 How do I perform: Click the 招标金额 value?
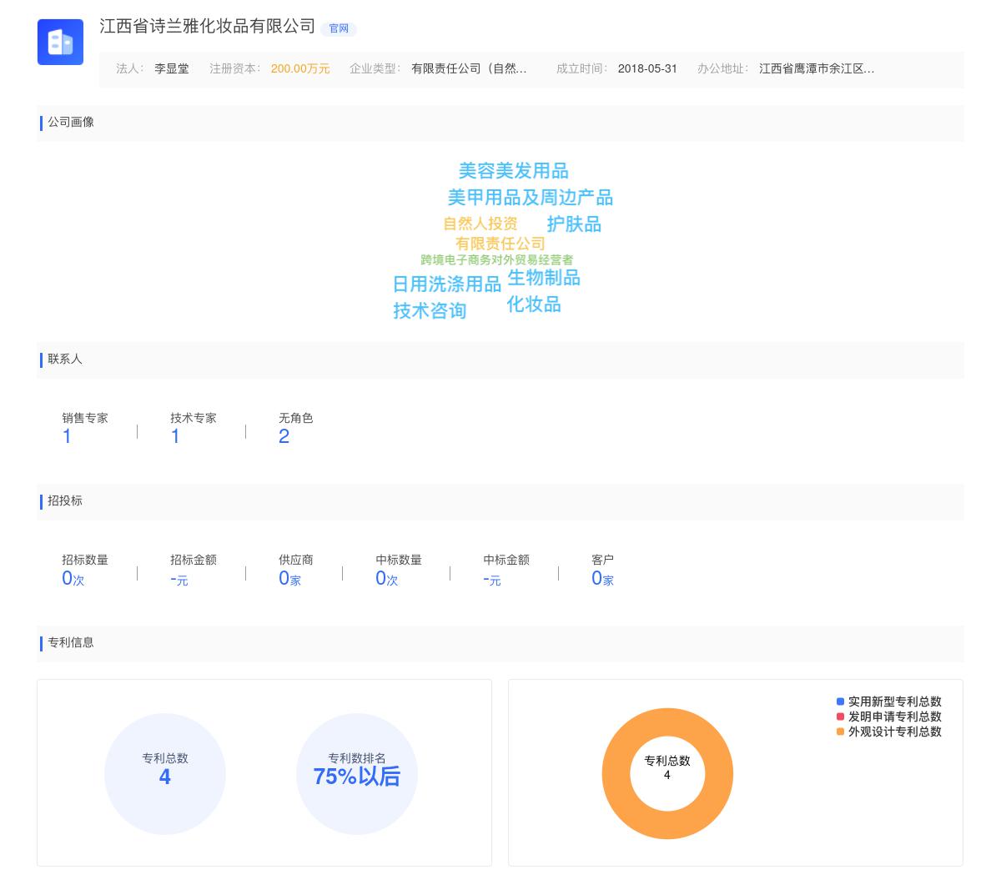[179, 580]
